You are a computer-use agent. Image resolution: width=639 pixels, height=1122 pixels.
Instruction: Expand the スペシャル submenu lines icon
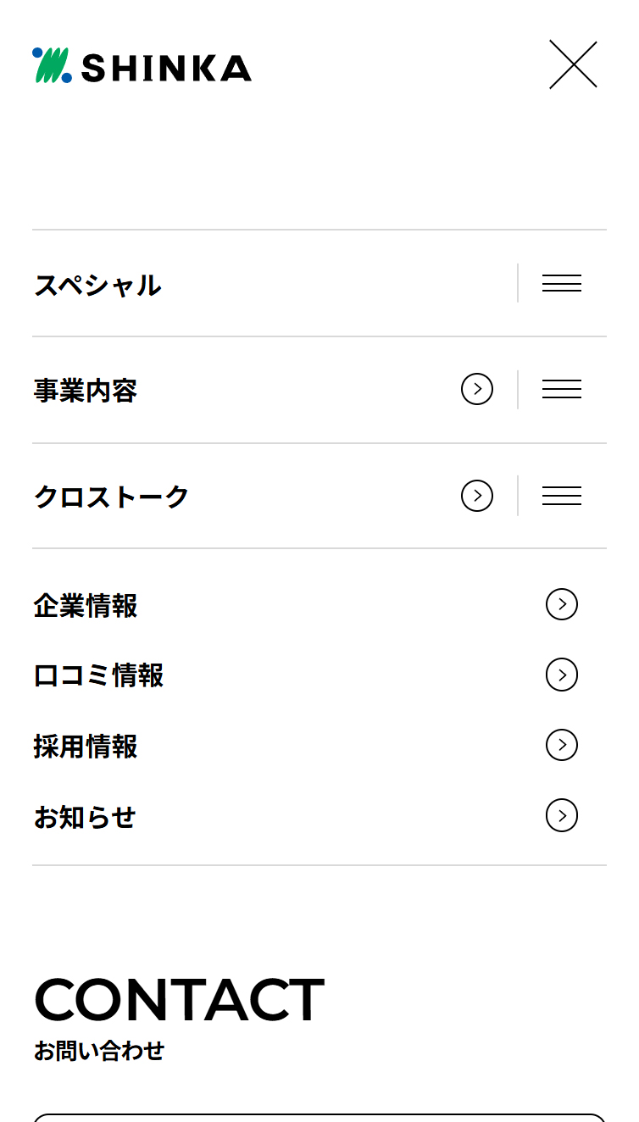click(562, 283)
